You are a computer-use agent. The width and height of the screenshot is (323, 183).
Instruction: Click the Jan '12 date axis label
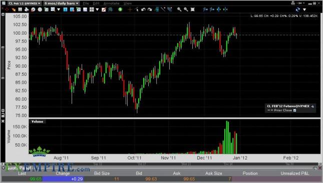click(x=240, y=158)
